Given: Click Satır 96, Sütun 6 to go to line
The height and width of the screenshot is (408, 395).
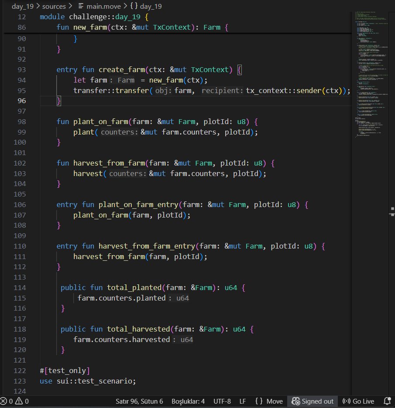Looking at the screenshot, I should (139, 401).
